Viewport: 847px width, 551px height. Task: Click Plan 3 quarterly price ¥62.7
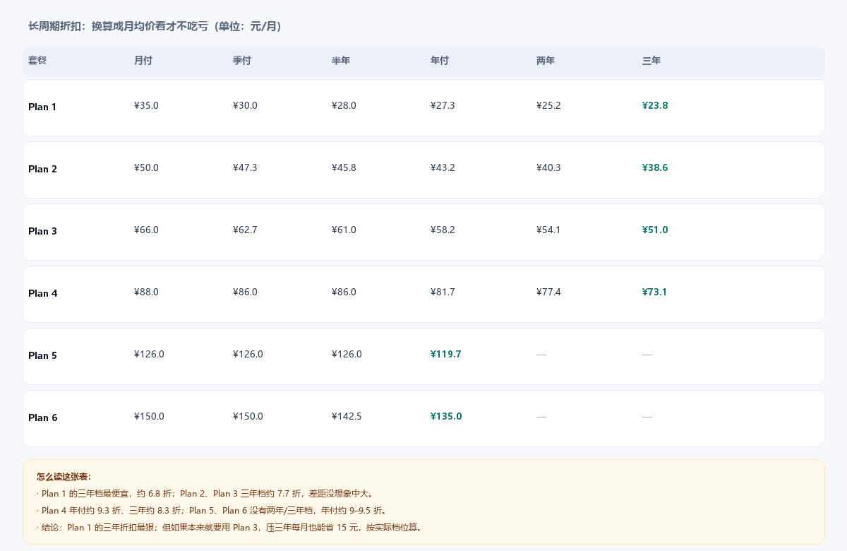click(245, 230)
